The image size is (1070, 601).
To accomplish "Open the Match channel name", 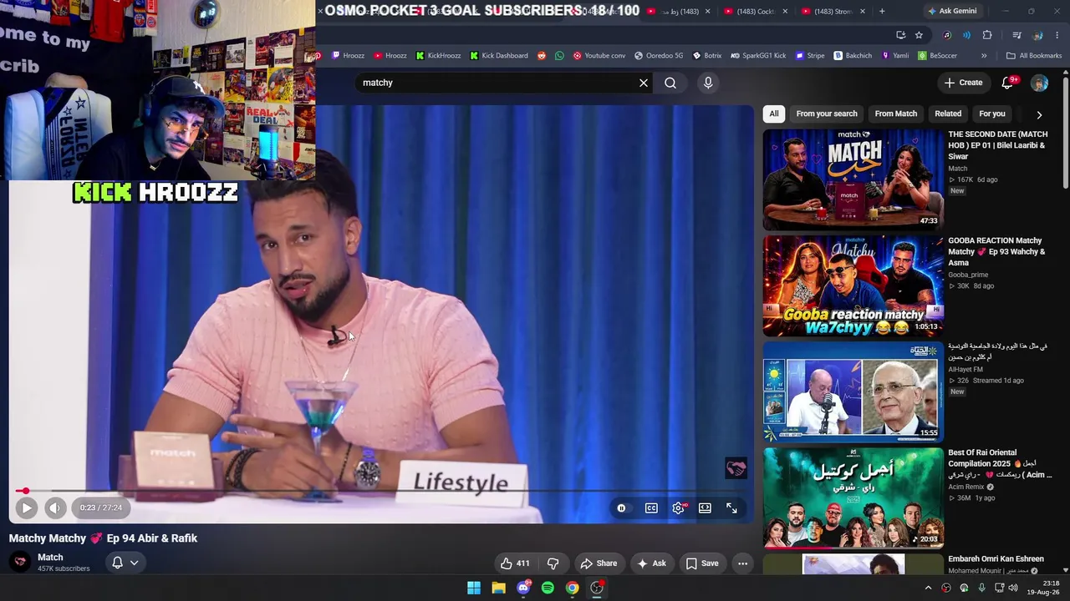I will (50, 557).
